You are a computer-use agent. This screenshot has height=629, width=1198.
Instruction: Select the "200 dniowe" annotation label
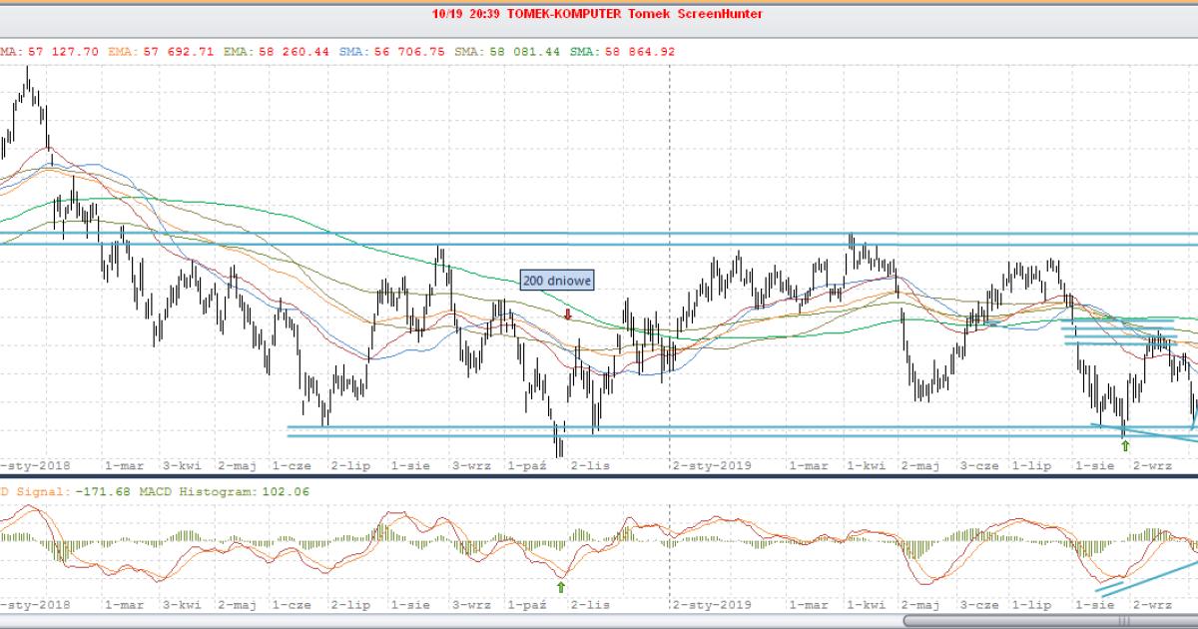(x=556, y=281)
